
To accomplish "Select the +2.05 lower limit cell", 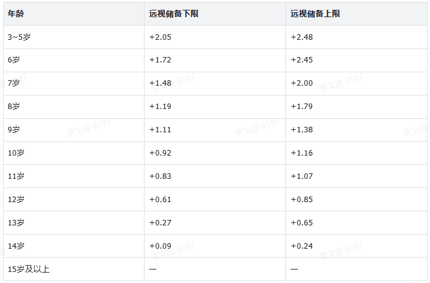I will pyautogui.click(x=160, y=37).
